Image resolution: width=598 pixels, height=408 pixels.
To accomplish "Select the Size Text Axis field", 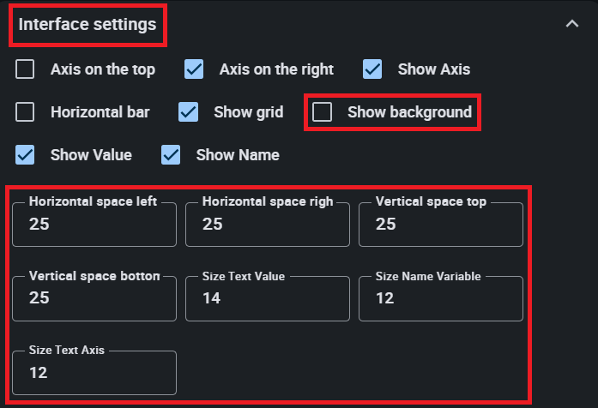I will point(94,373).
